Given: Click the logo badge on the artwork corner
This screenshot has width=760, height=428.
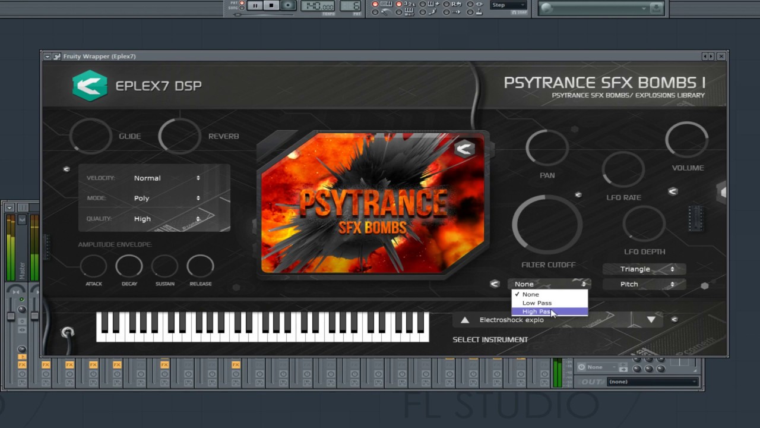Looking at the screenshot, I should [x=465, y=149].
